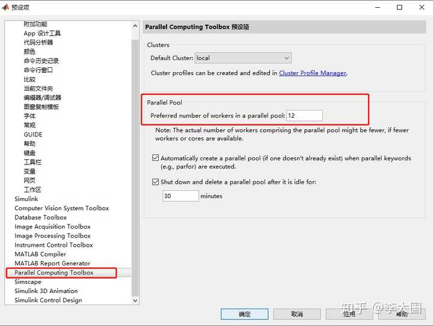Select Computer Vision System Toolbox

point(61,208)
